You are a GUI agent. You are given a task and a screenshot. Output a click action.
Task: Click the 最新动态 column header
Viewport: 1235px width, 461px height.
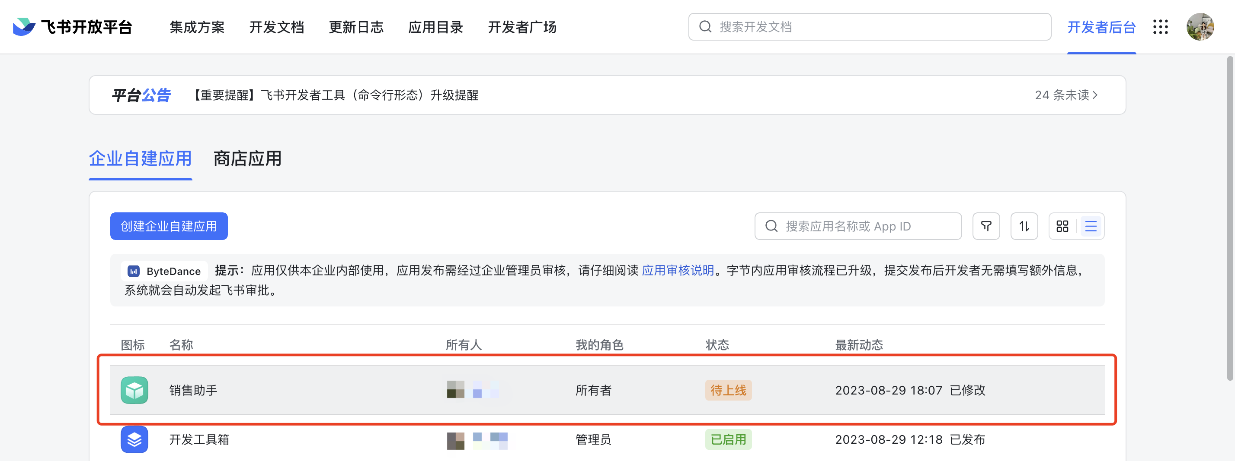(859, 345)
